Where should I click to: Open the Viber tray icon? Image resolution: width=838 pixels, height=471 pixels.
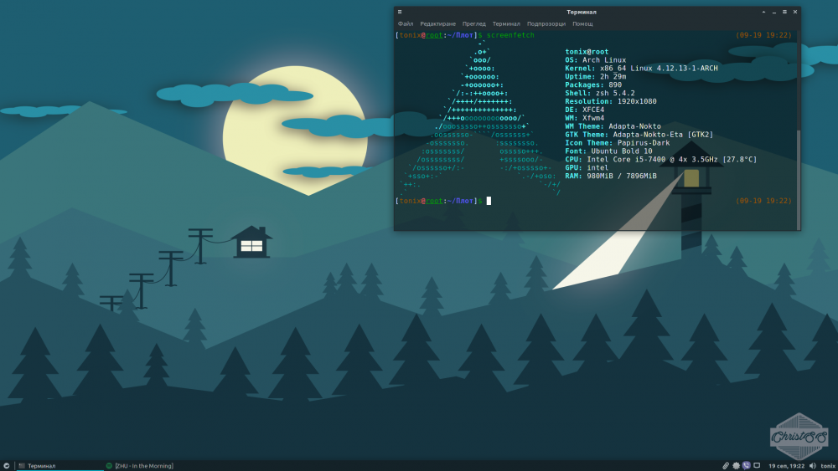click(x=746, y=466)
